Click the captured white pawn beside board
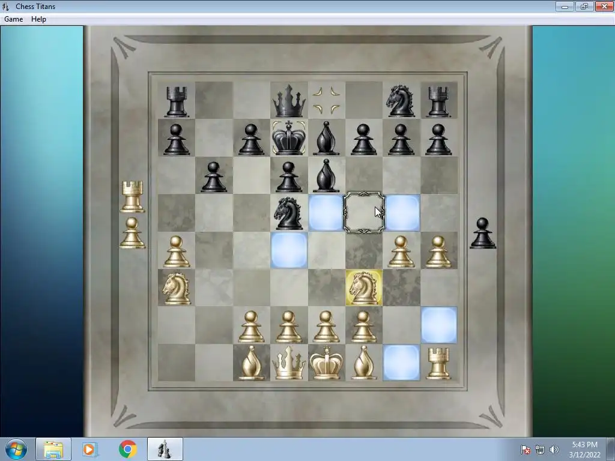The height and width of the screenshot is (461, 615). tap(132, 233)
